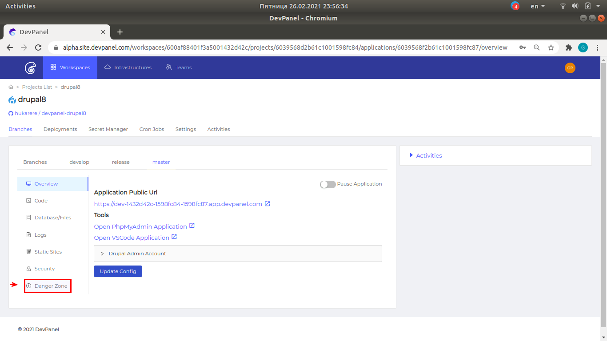Open external link icon beside public URL
Viewport: 607px width, 341px height.
pos(268,204)
